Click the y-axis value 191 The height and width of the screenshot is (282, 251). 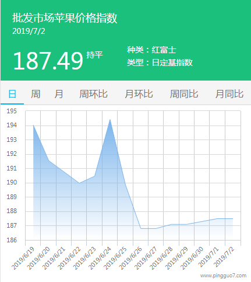[12, 168]
